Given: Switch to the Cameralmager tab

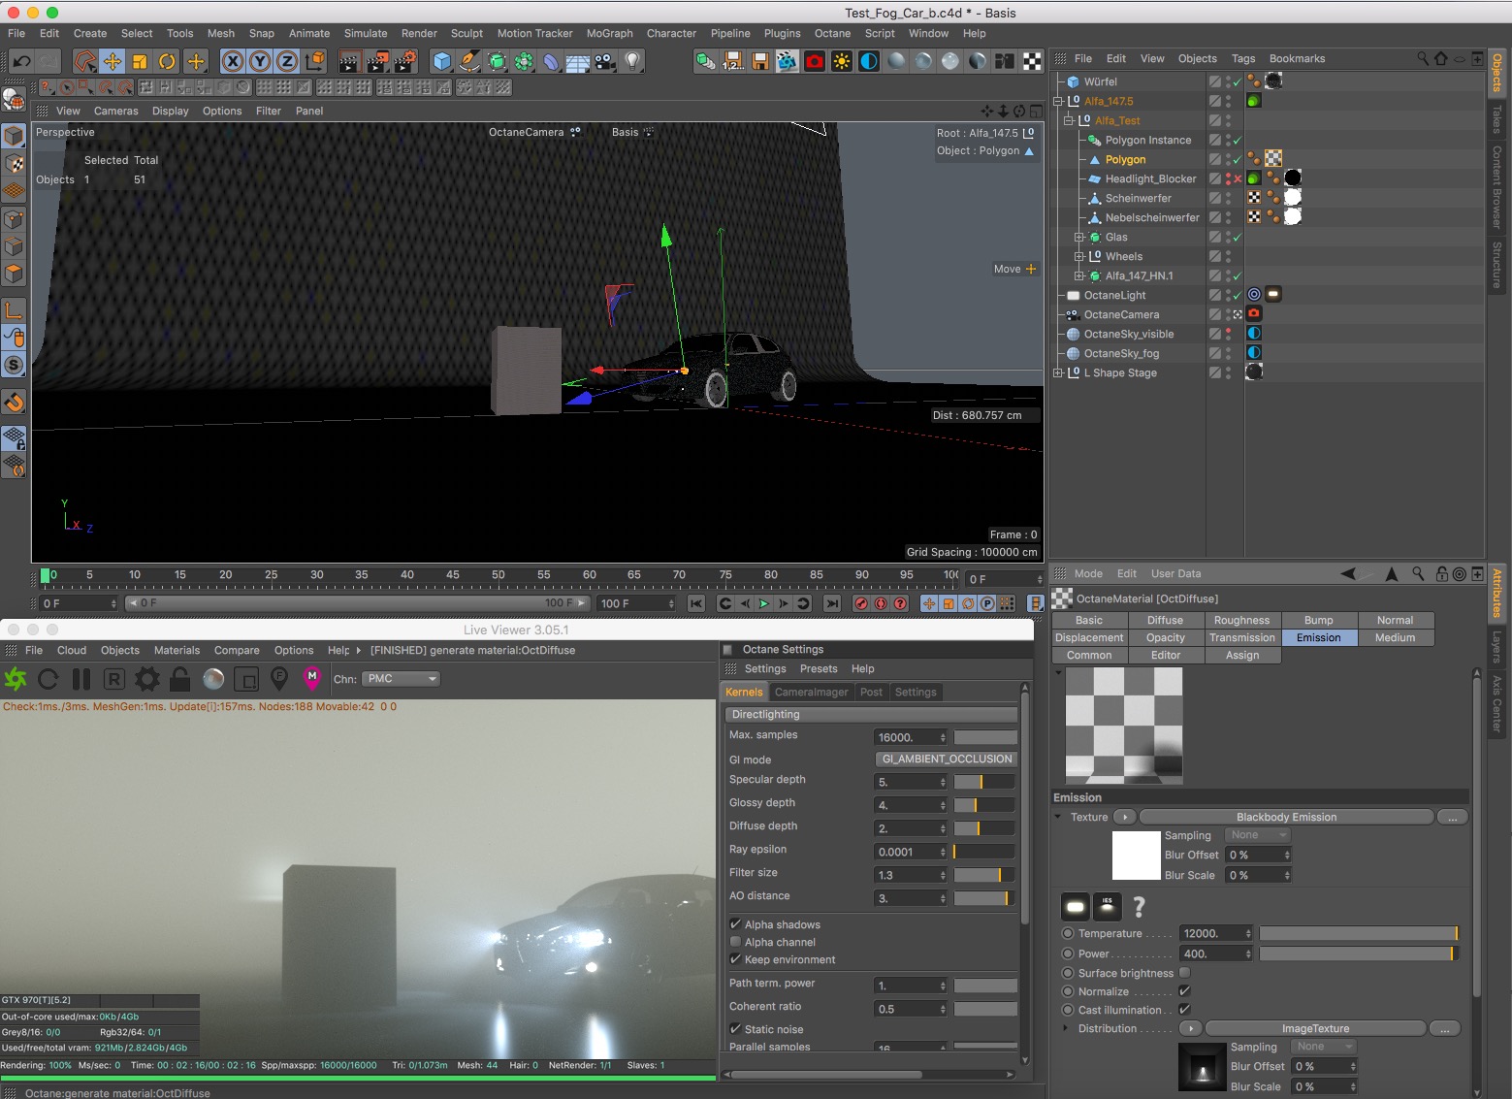Looking at the screenshot, I should click(811, 692).
